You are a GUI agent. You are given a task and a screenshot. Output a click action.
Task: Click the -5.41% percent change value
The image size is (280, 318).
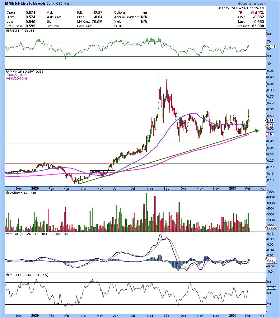pos(257,12)
